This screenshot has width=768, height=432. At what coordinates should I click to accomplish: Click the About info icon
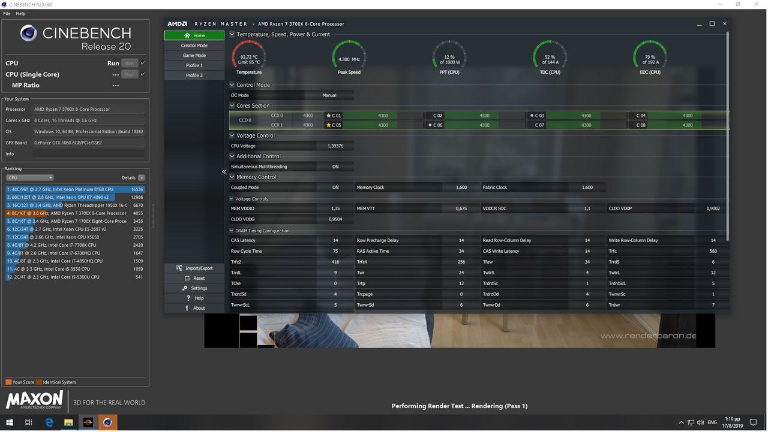(187, 308)
